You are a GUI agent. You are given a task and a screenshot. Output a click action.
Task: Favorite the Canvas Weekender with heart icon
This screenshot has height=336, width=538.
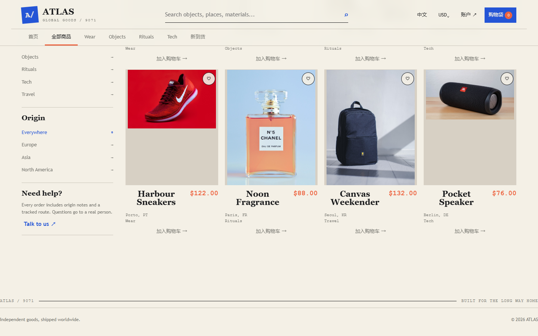coord(408,79)
